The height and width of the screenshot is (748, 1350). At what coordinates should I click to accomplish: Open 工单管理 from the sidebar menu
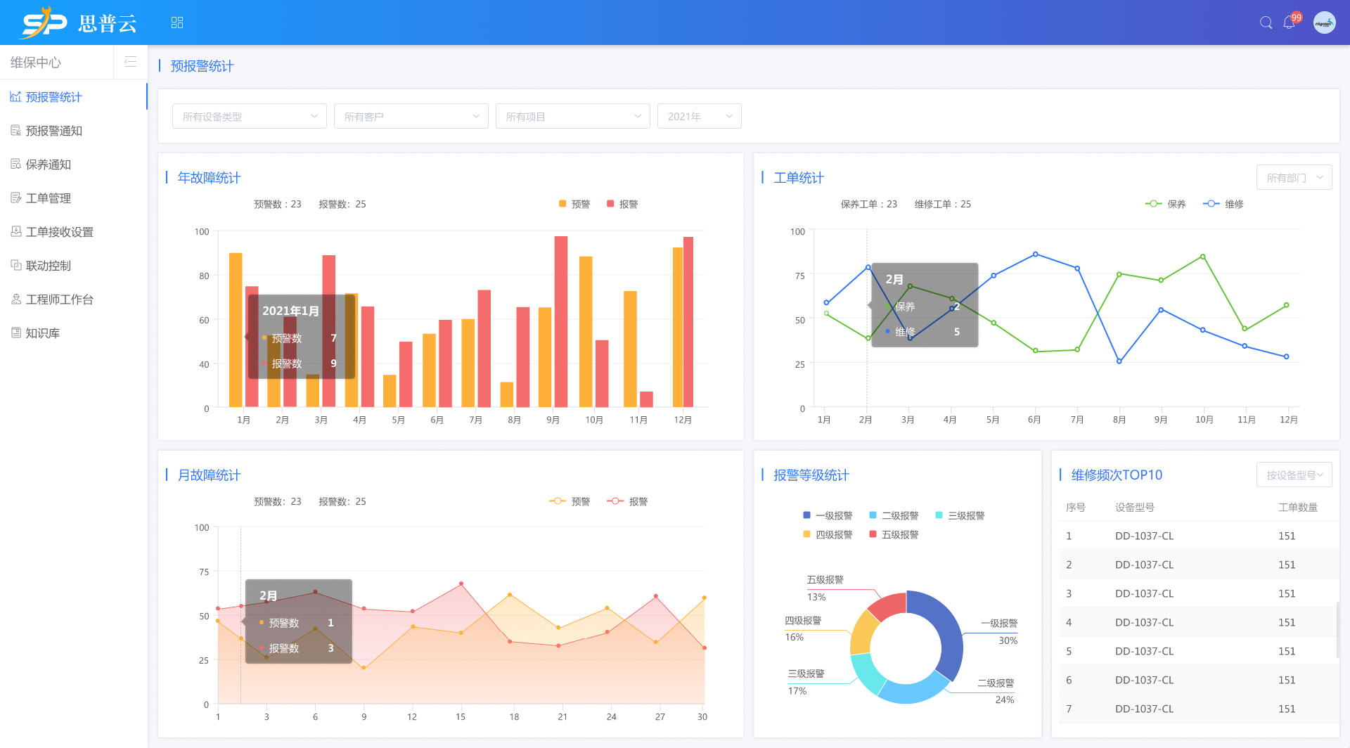tap(49, 198)
